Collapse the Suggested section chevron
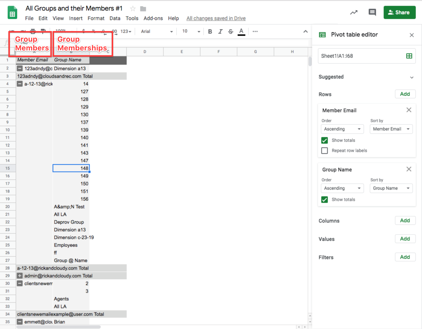 click(412, 77)
